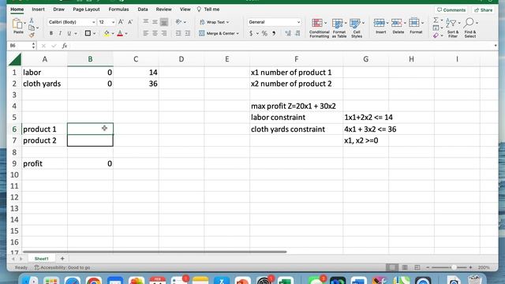Select cell B7 next to product 2
Screen dimensions: 505x284
(x=90, y=140)
